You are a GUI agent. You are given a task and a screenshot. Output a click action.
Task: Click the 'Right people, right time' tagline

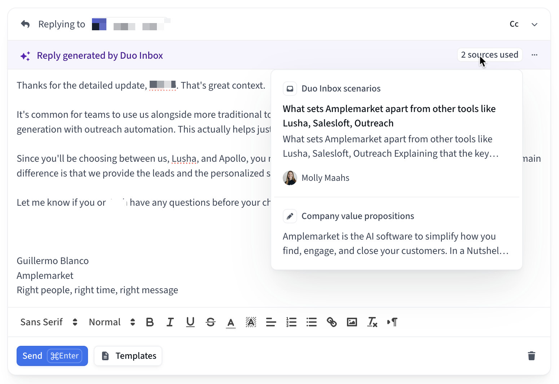(x=97, y=290)
